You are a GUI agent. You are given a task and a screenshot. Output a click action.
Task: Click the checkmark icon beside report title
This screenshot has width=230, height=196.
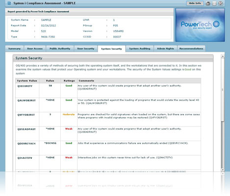tap(9, 3)
